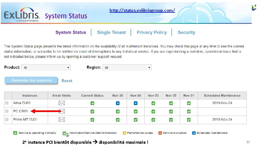Click Alma EU01 Nov-23 status icon
Screen dimensions: 265x149
point(153,103)
